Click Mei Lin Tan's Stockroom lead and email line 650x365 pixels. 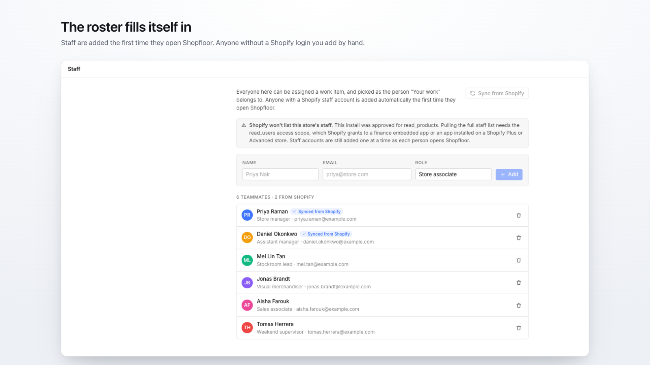tap(303, 264)
